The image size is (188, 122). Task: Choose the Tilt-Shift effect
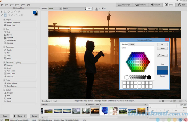coord(11,43)
